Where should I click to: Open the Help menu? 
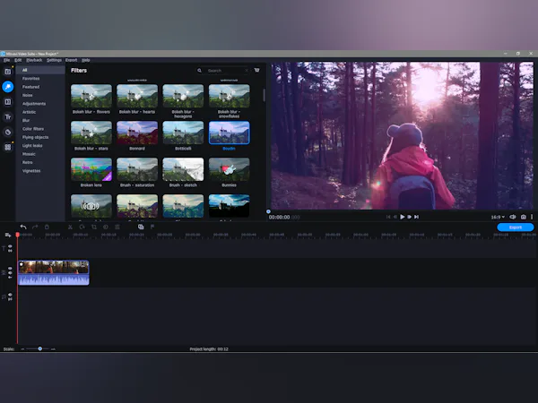coord(86,60)
